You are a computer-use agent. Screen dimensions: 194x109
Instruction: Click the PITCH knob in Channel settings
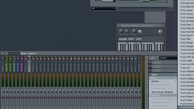134,31
